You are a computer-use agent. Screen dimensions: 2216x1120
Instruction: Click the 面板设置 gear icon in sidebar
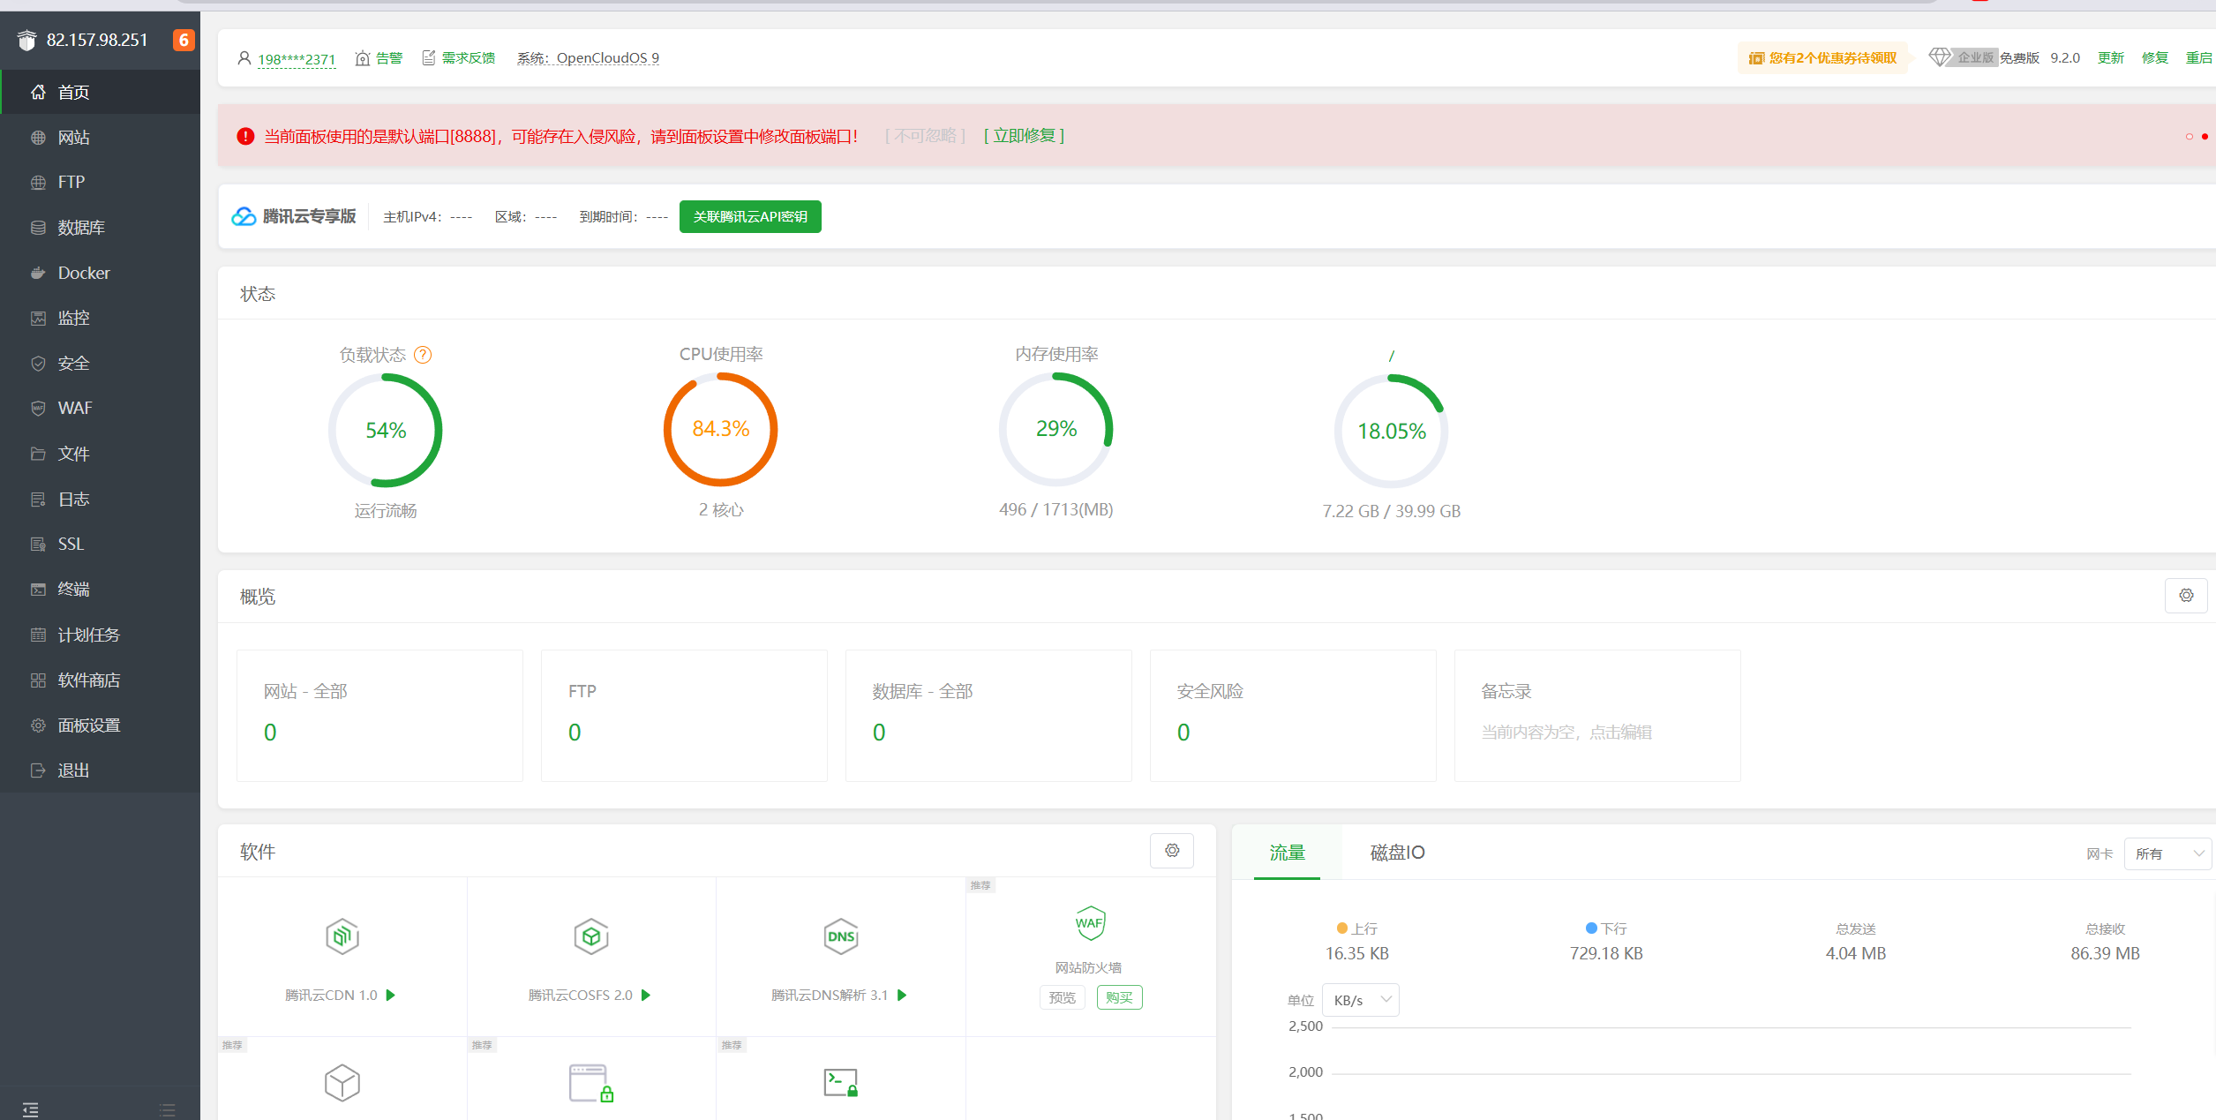click(38, 725)
